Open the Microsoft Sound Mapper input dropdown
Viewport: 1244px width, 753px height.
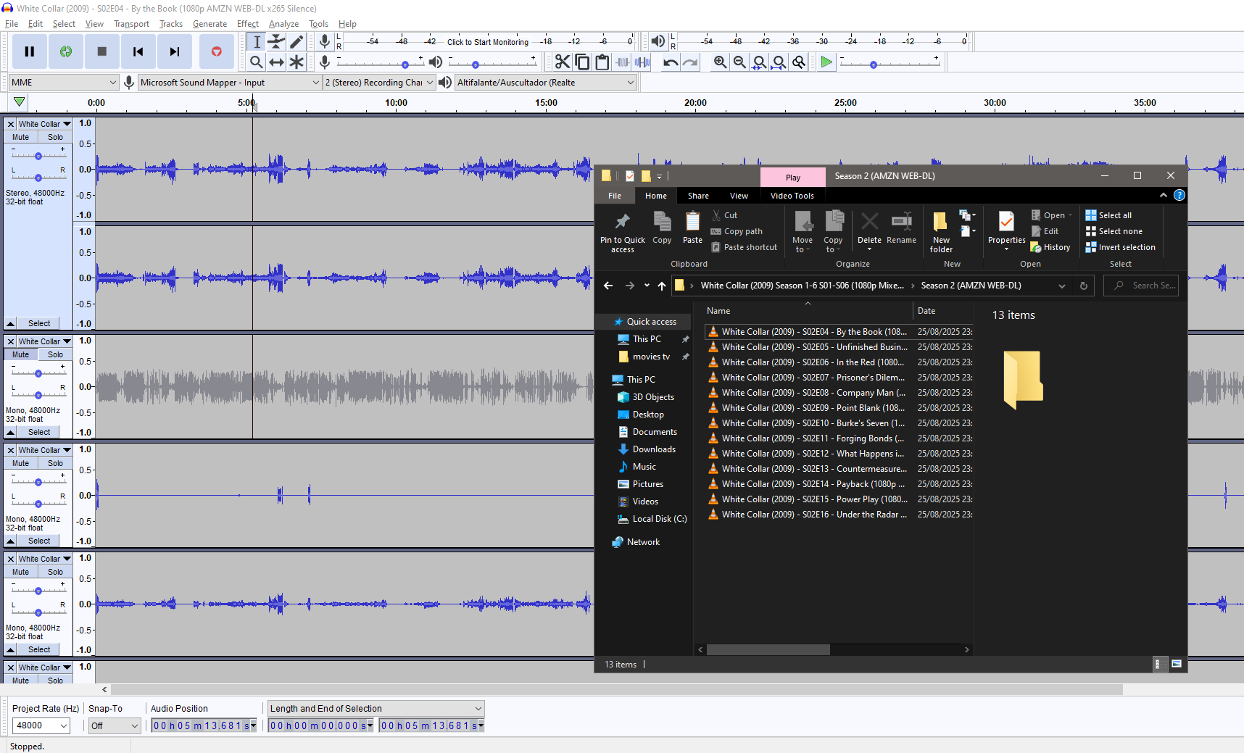(230, 83)
